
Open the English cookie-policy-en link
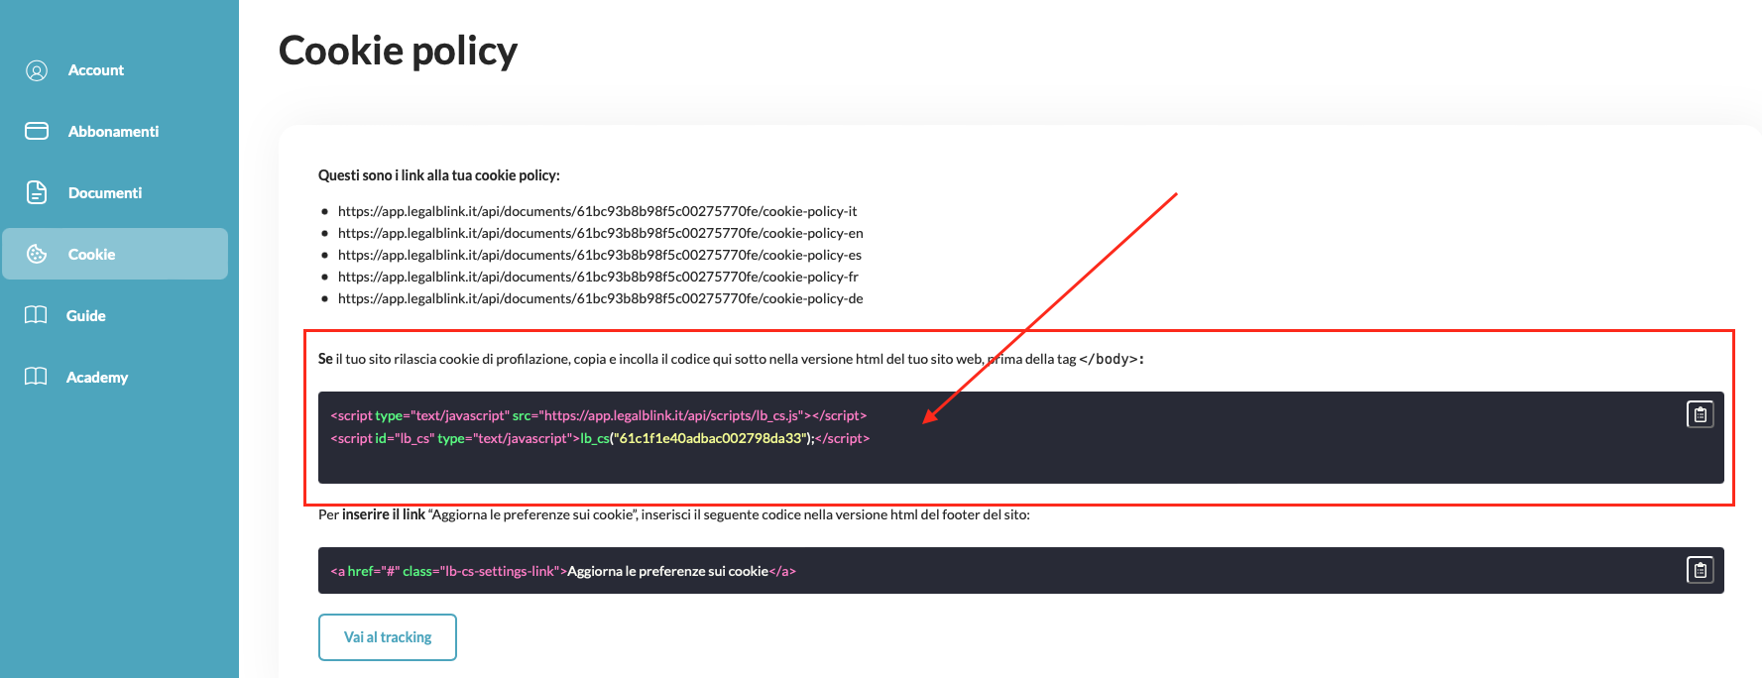[x=600, y=233]
